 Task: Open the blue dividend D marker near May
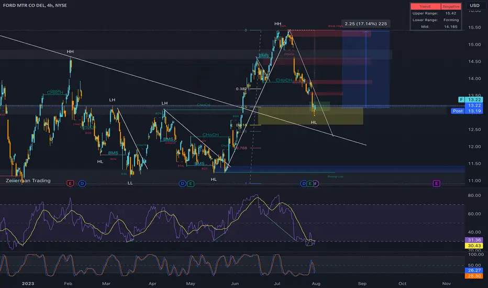[x=183, y=184]
